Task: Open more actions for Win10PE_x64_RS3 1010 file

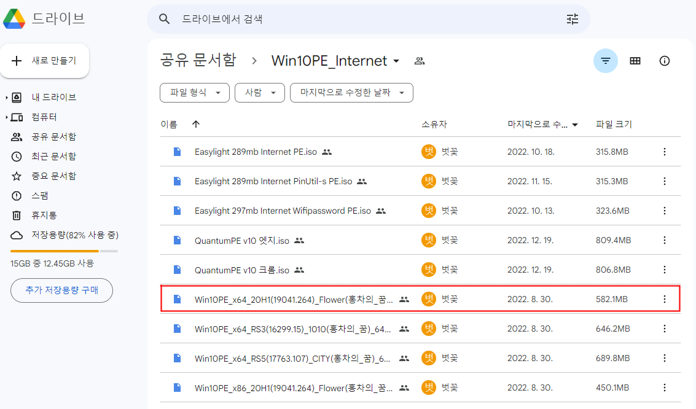Action: tap(665, 329)
